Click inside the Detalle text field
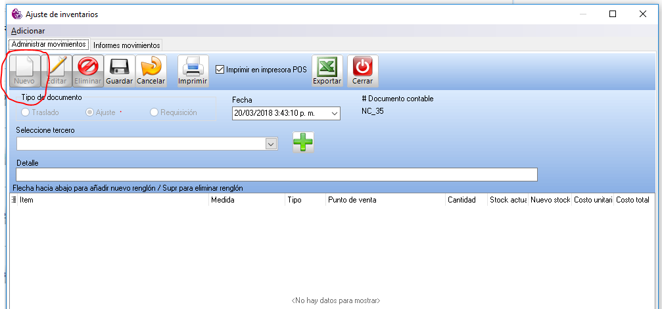This screenshot has height=309, width=662. (276, 174)
